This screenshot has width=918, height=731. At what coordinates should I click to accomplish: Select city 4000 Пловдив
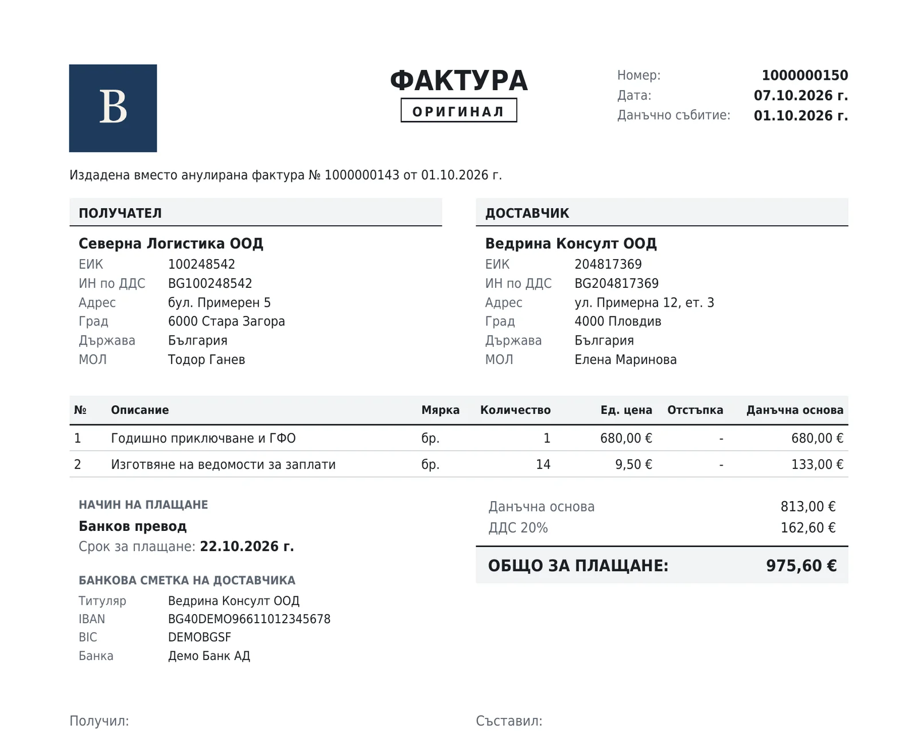point(618,321)
